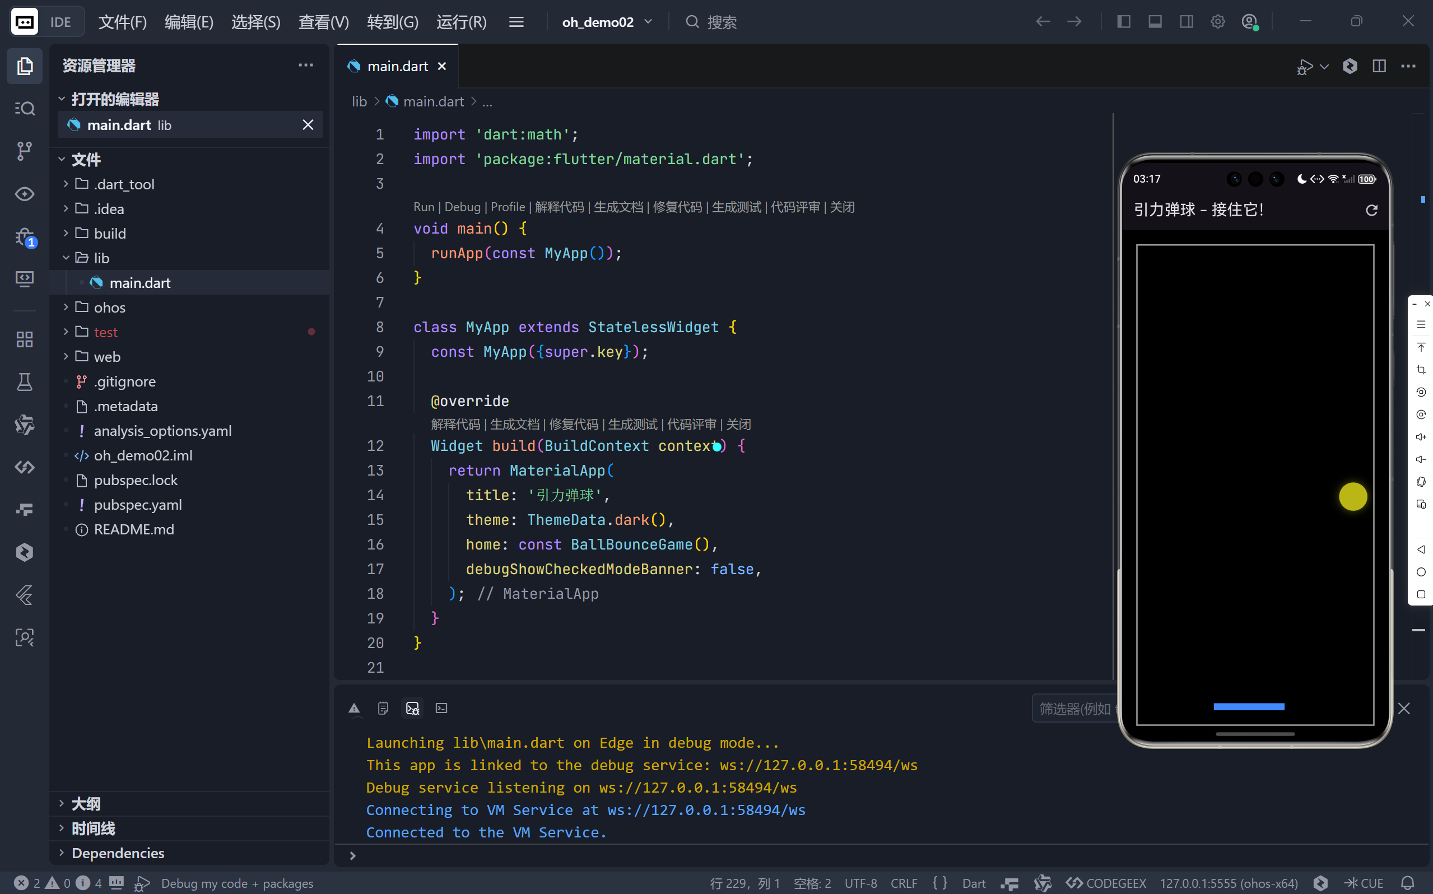Collapse the lib folder
The image size is (1433, 894).
tap(101, 258)
